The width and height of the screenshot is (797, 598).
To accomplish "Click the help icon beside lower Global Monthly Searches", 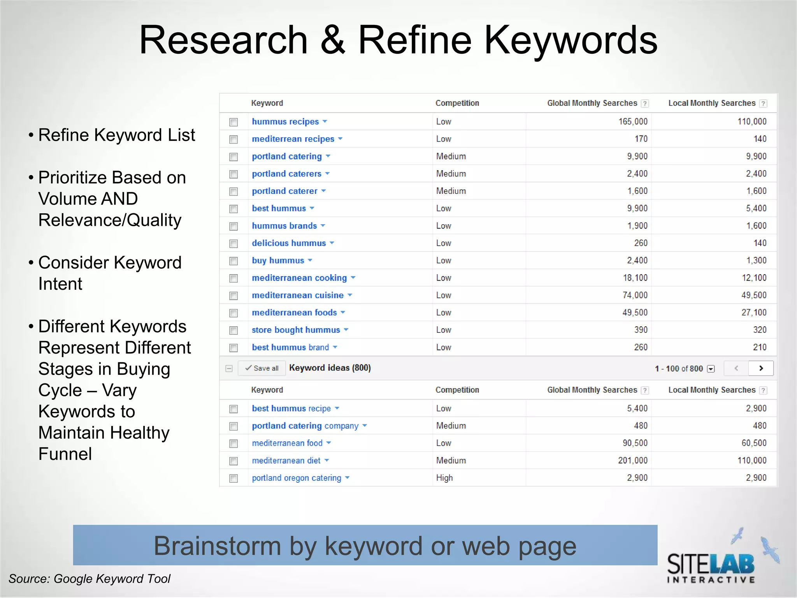I will [x=645, y=390].
